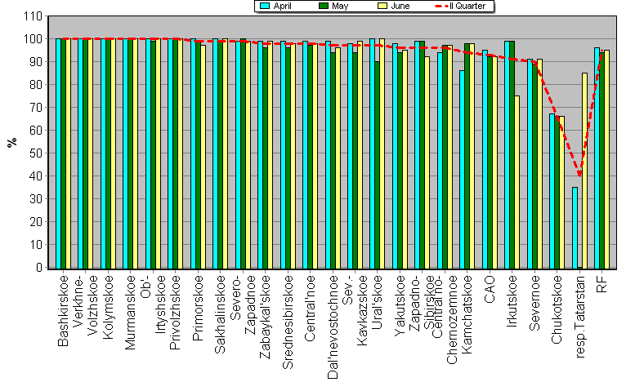Viewport: 635px width, 391px height.
Task: Click the 40 y-axis tick label
Action: pos(36,176)
